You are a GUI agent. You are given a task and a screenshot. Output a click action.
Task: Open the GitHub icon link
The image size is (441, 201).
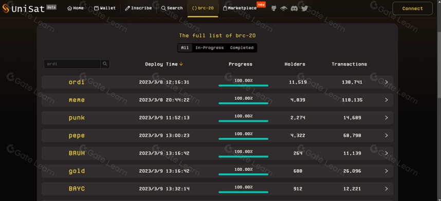click(273, 8)
